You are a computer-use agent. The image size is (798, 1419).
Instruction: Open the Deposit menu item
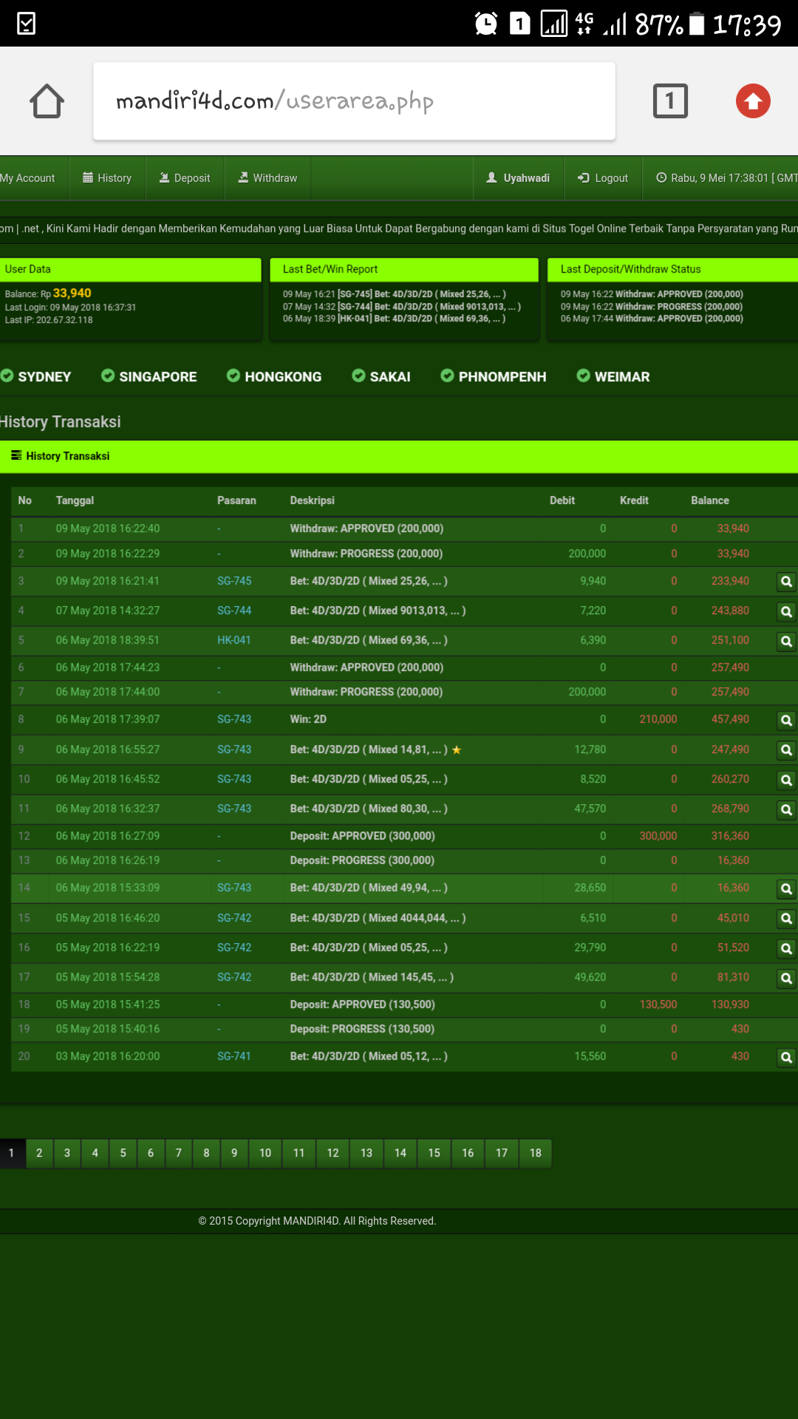click(185, 178)
